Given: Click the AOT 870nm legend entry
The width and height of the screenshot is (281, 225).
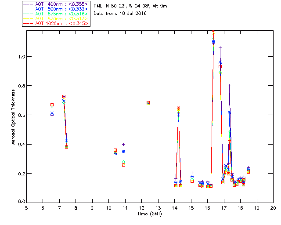Looking at the screenshot, I should pyautogui.click(x=55, y=18).
